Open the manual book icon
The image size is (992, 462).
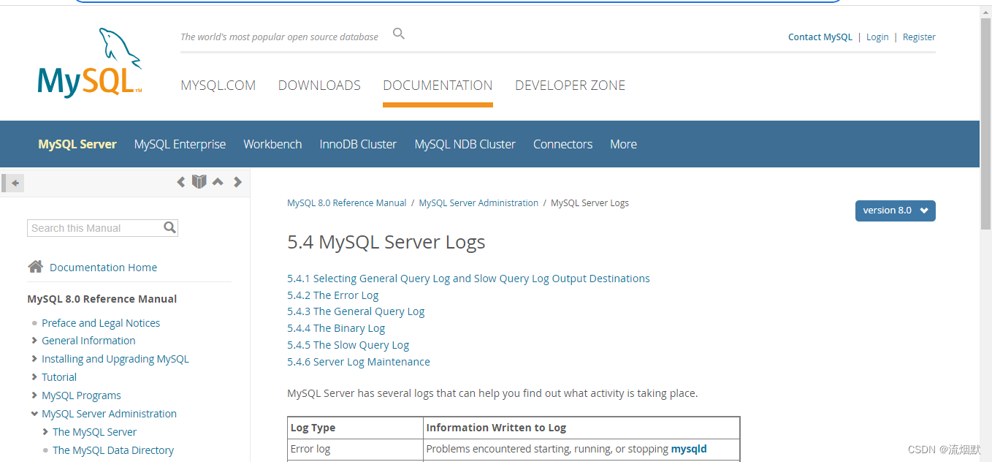click(199, 181)
